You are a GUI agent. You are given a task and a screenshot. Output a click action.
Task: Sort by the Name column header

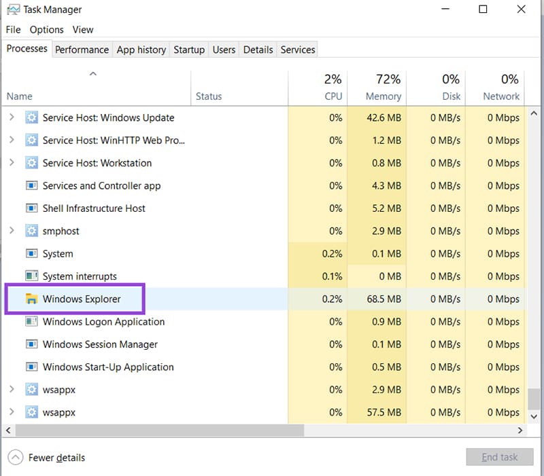[96, 88]
